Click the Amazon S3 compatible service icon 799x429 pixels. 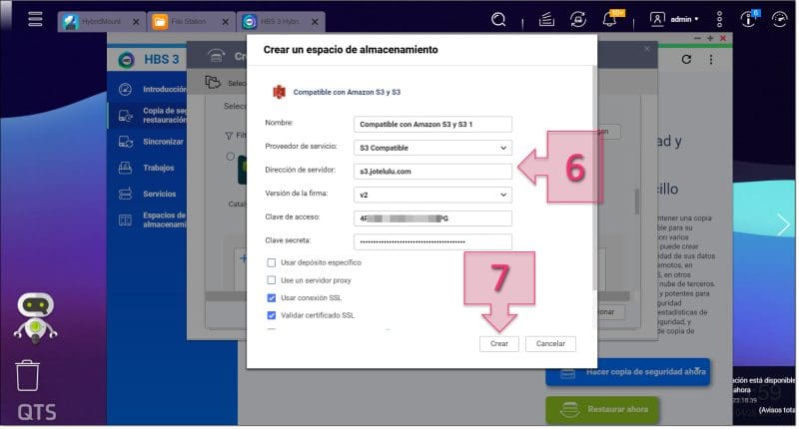279,92
